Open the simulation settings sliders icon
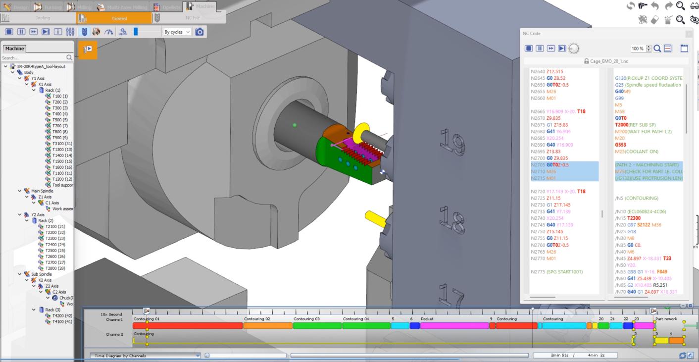The width and height of the screenshot is (699, 362). point(70,31)
